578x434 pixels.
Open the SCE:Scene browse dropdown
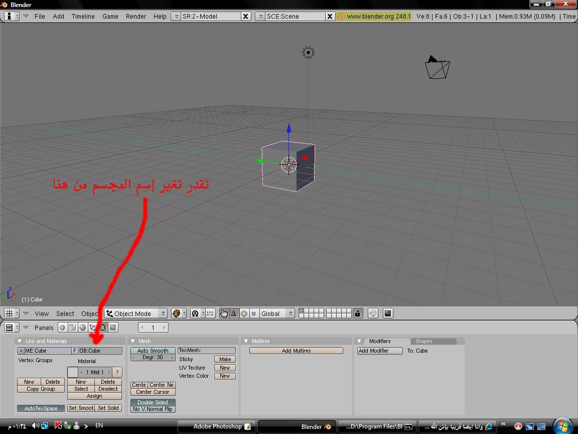[x=260, y=16]
